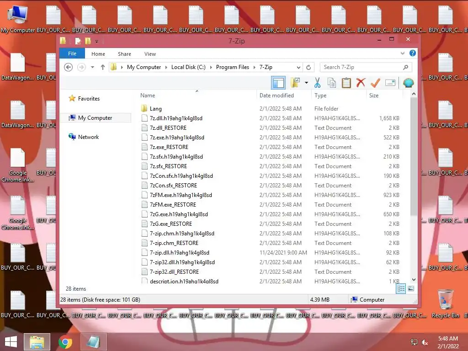
Task: Click the folder options toolbar icon
Action: point(295,83)
